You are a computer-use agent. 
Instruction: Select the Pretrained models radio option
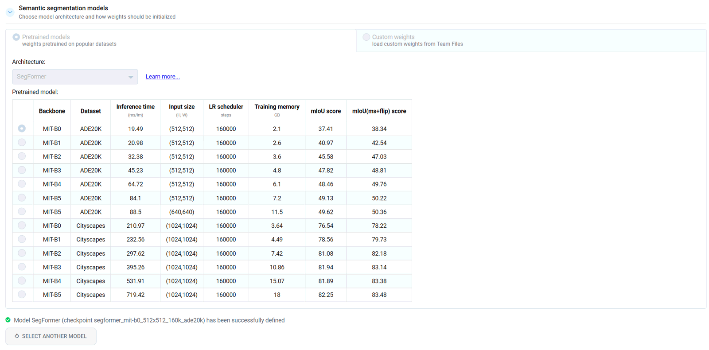tap(16, 37)
